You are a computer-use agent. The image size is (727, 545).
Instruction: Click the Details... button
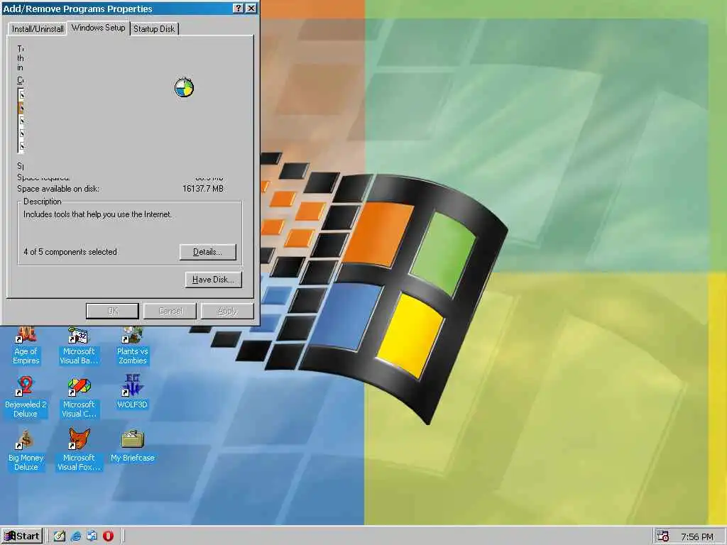point(208,252)
